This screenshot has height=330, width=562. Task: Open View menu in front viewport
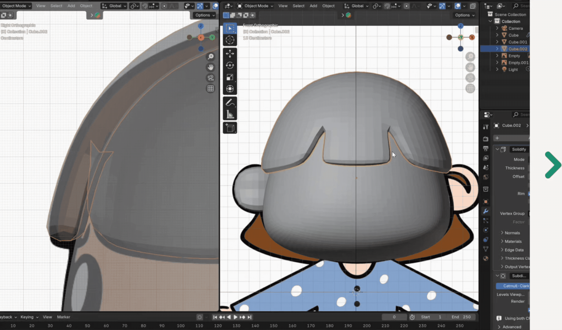point(283,6)
